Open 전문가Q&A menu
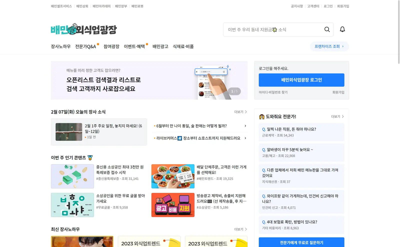400x247 pixels. (85, 46)
